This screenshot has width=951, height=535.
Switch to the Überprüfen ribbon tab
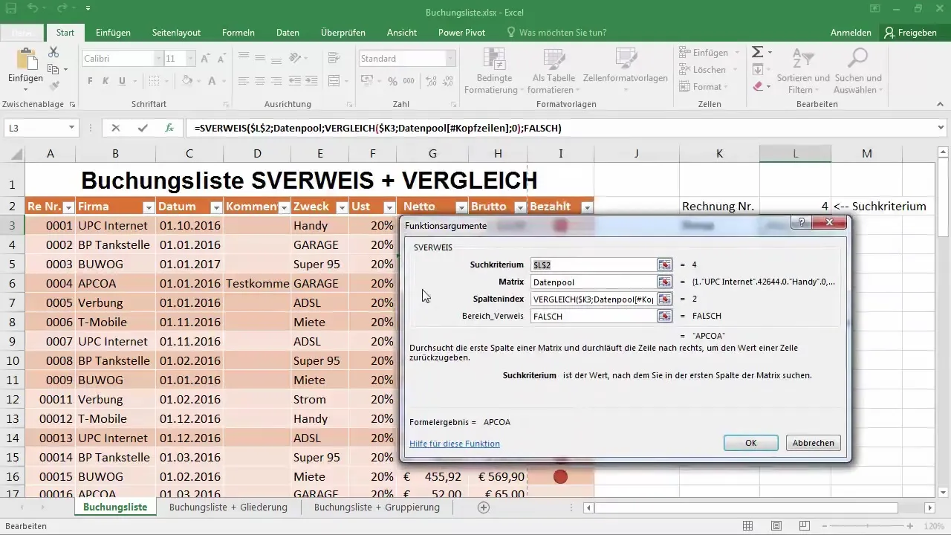(x=343, y=33)
